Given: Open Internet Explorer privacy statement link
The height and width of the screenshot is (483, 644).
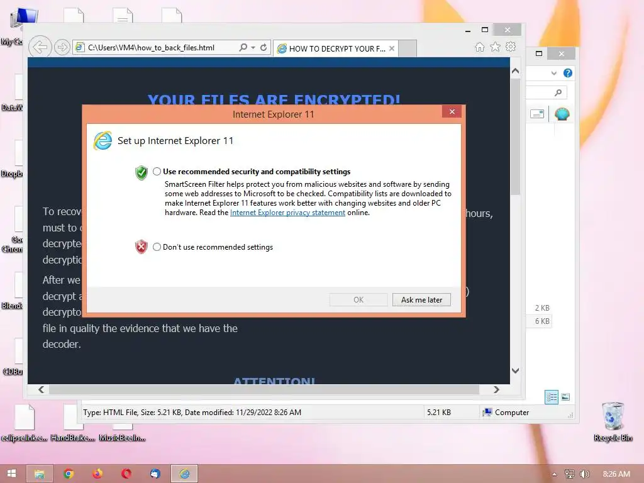Looking at the screenshot, I should pyautogui.click(x=287, y=213).
